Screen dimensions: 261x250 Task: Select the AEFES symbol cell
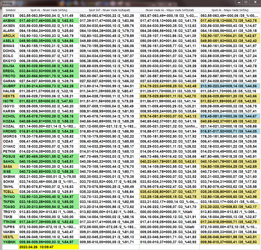(10, 16)
